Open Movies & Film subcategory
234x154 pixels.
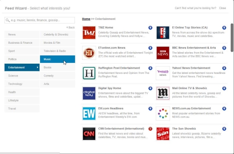point(57,43)
